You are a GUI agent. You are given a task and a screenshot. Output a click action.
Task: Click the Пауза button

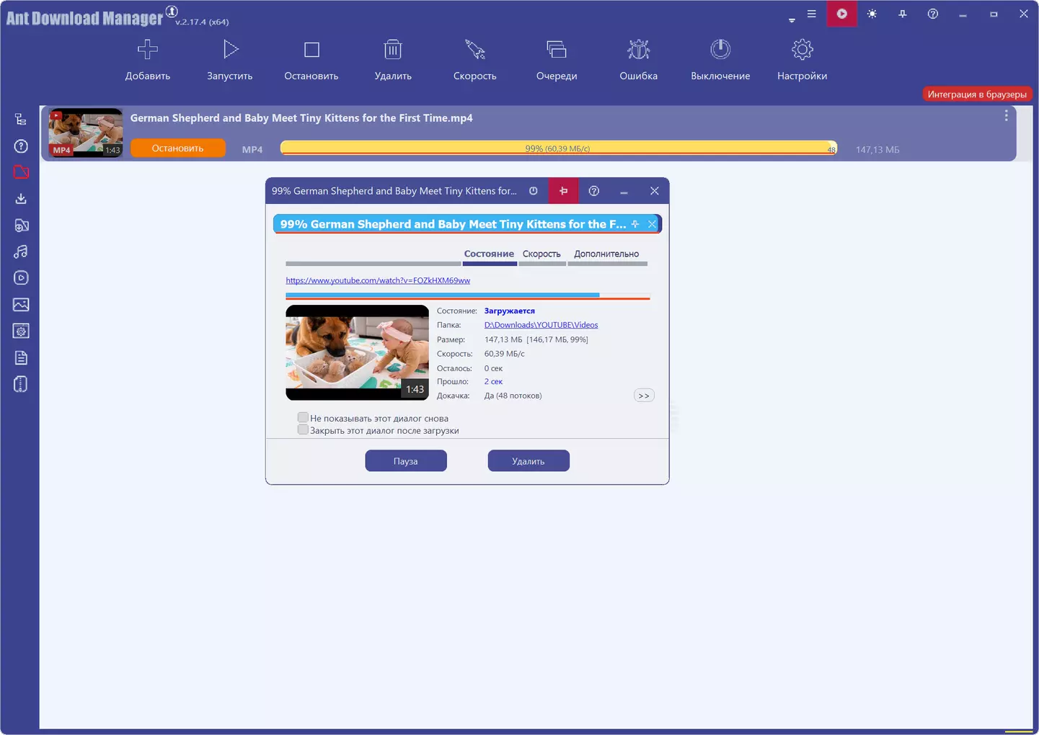406,461
